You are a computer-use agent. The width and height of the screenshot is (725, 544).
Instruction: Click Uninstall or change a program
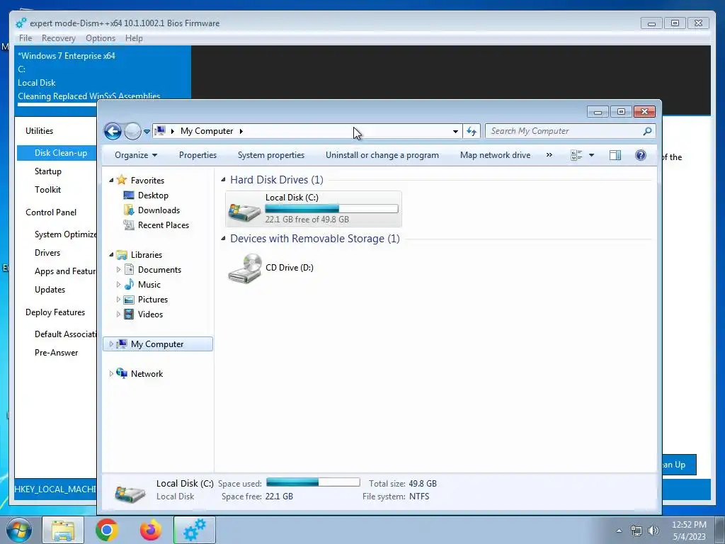(382, 155)
